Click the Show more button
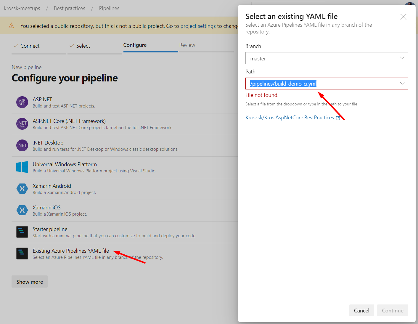This screenshot has height=324, width=418. (30, 282)
